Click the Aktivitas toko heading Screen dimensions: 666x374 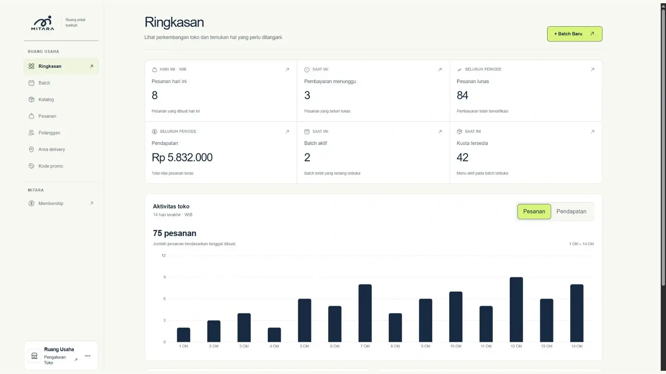tap(171, 206)
